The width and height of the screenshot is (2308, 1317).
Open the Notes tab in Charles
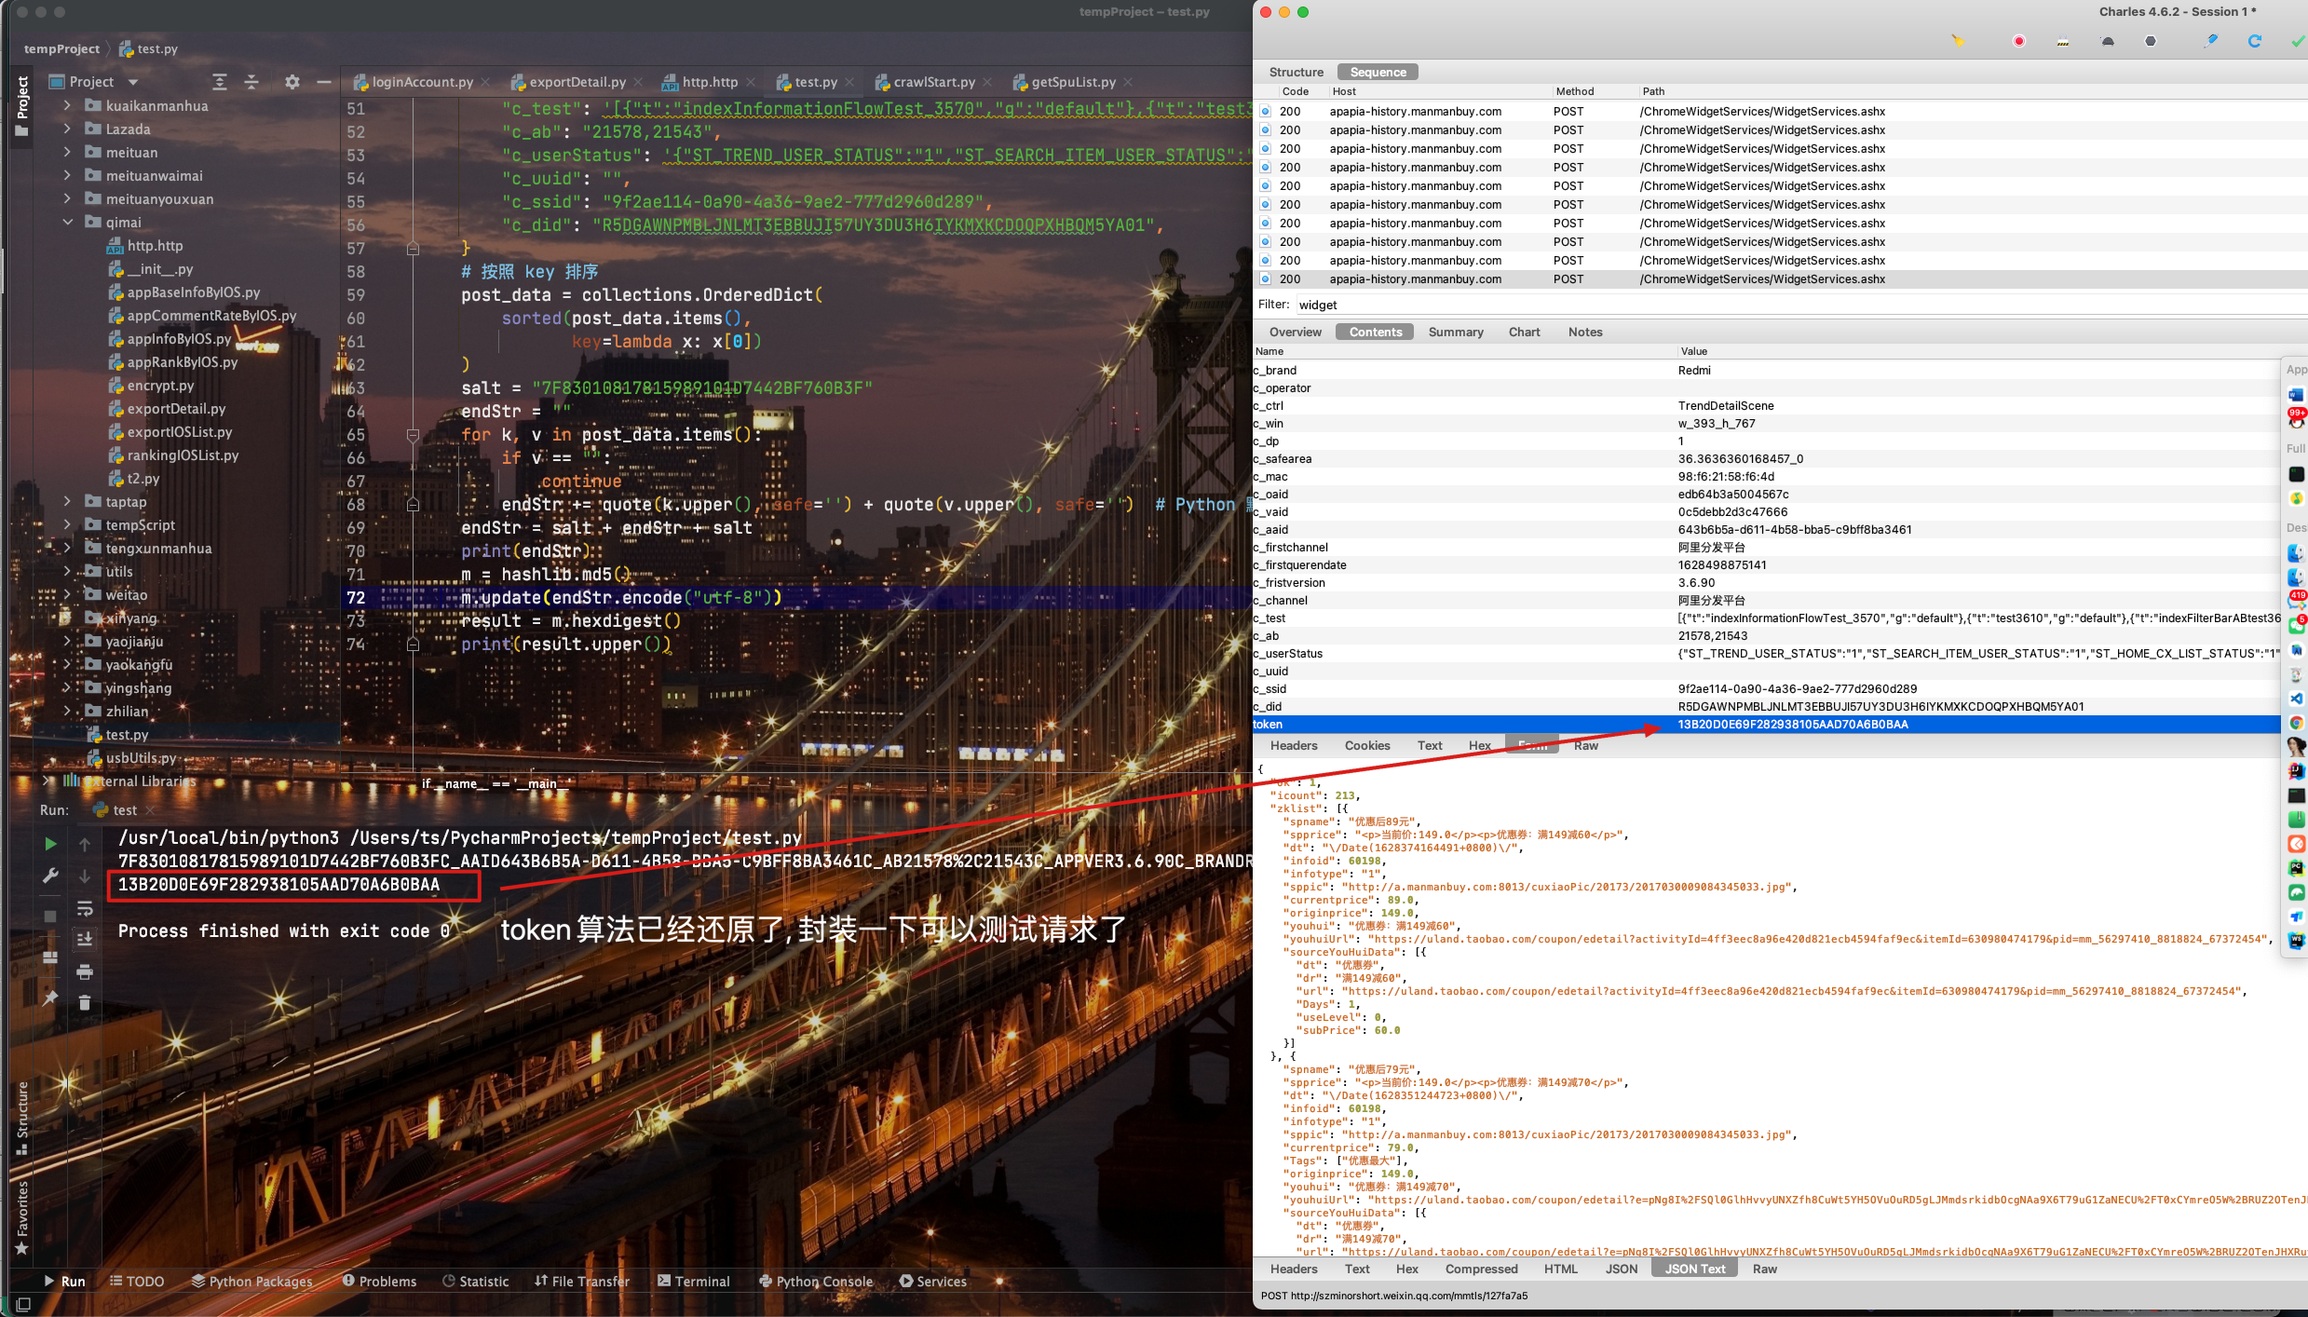click(1585, 332)
